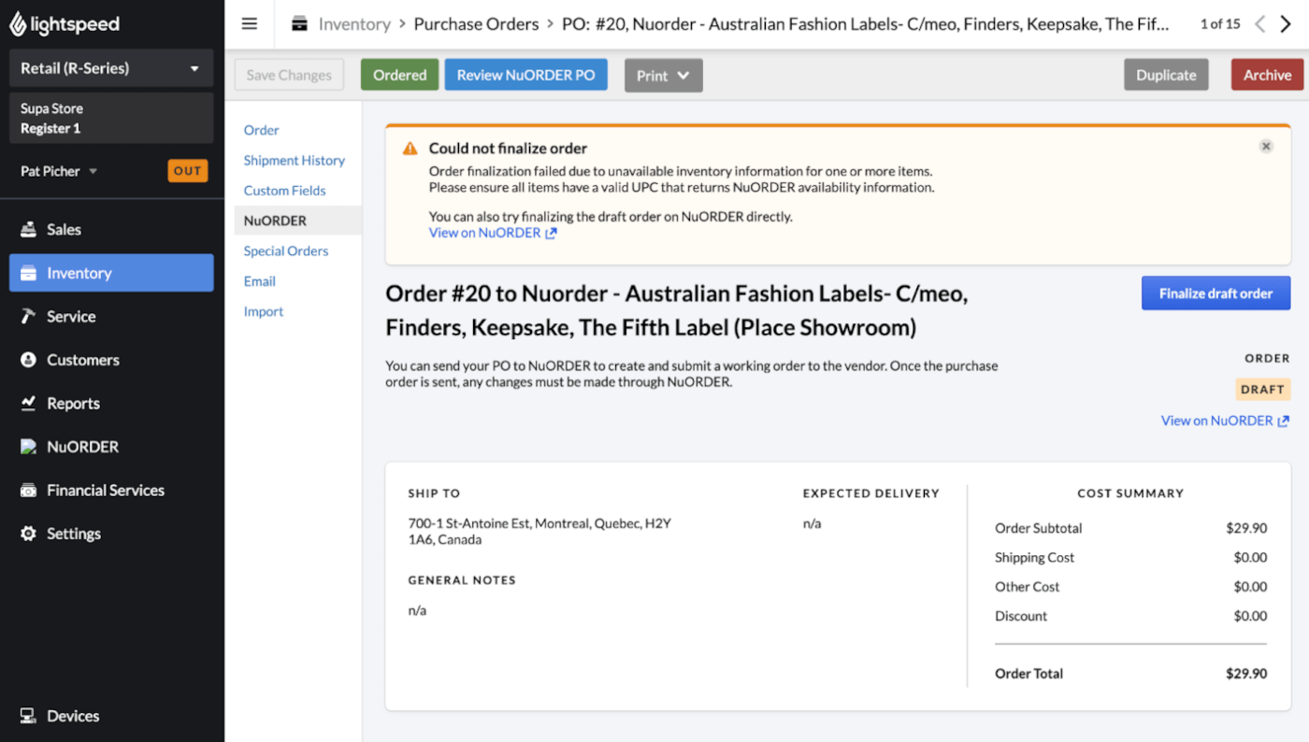
Task: Click the Lightspeed flame logo
Action: tap(18, 24)
